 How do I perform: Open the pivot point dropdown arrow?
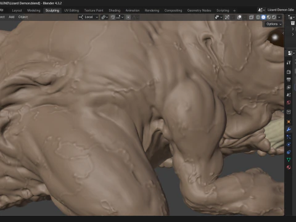coord(107,17)
